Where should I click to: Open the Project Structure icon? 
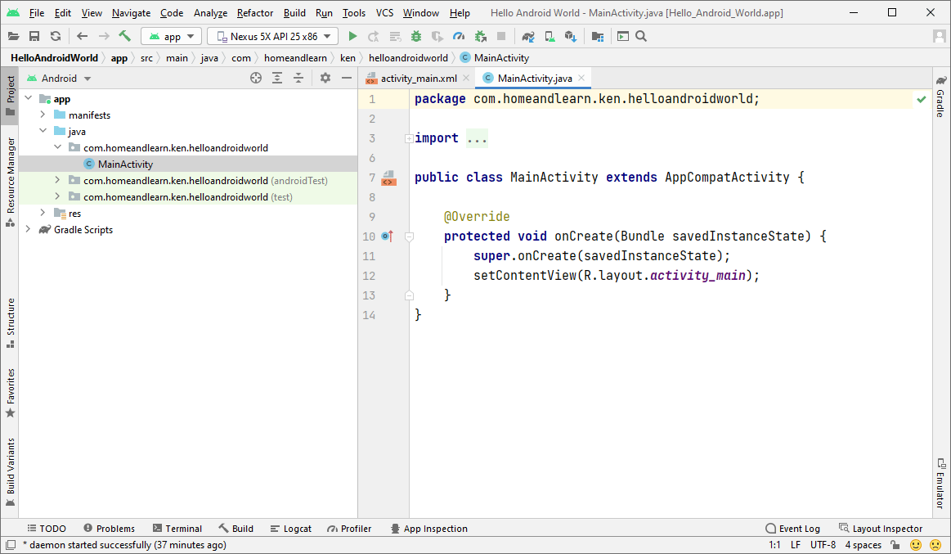tap(598, 36)
